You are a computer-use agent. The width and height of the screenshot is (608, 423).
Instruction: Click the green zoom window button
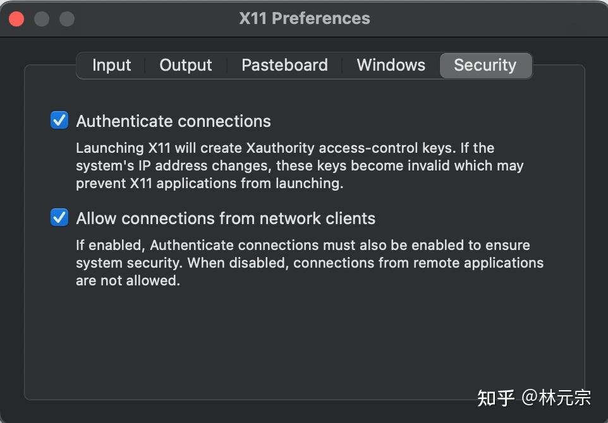[66, 18]
